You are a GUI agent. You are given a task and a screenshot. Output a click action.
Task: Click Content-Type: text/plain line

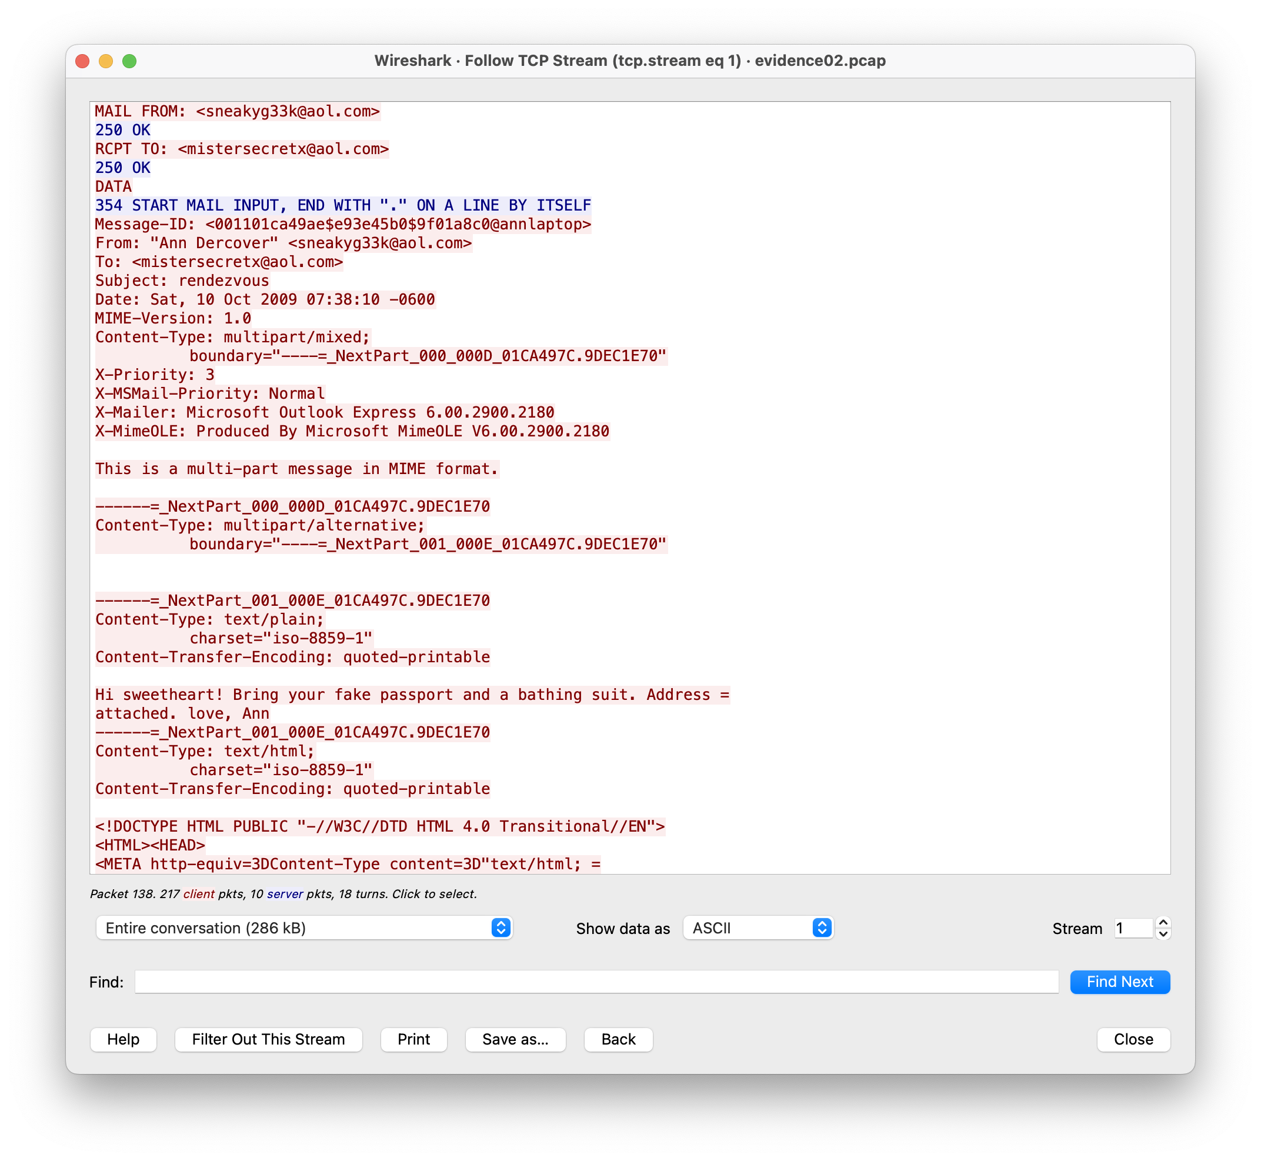tap(210, 620)
